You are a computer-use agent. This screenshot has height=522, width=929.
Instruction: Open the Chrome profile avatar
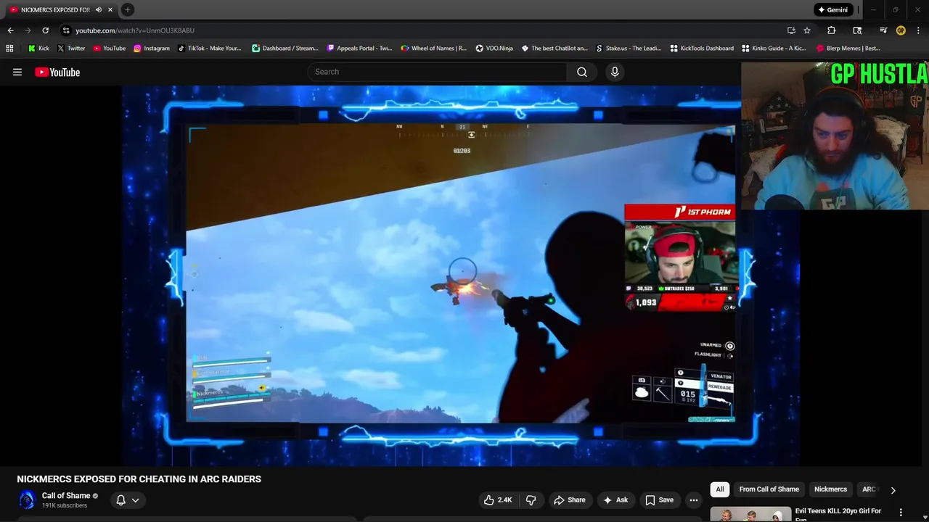[x=901, y=30]
